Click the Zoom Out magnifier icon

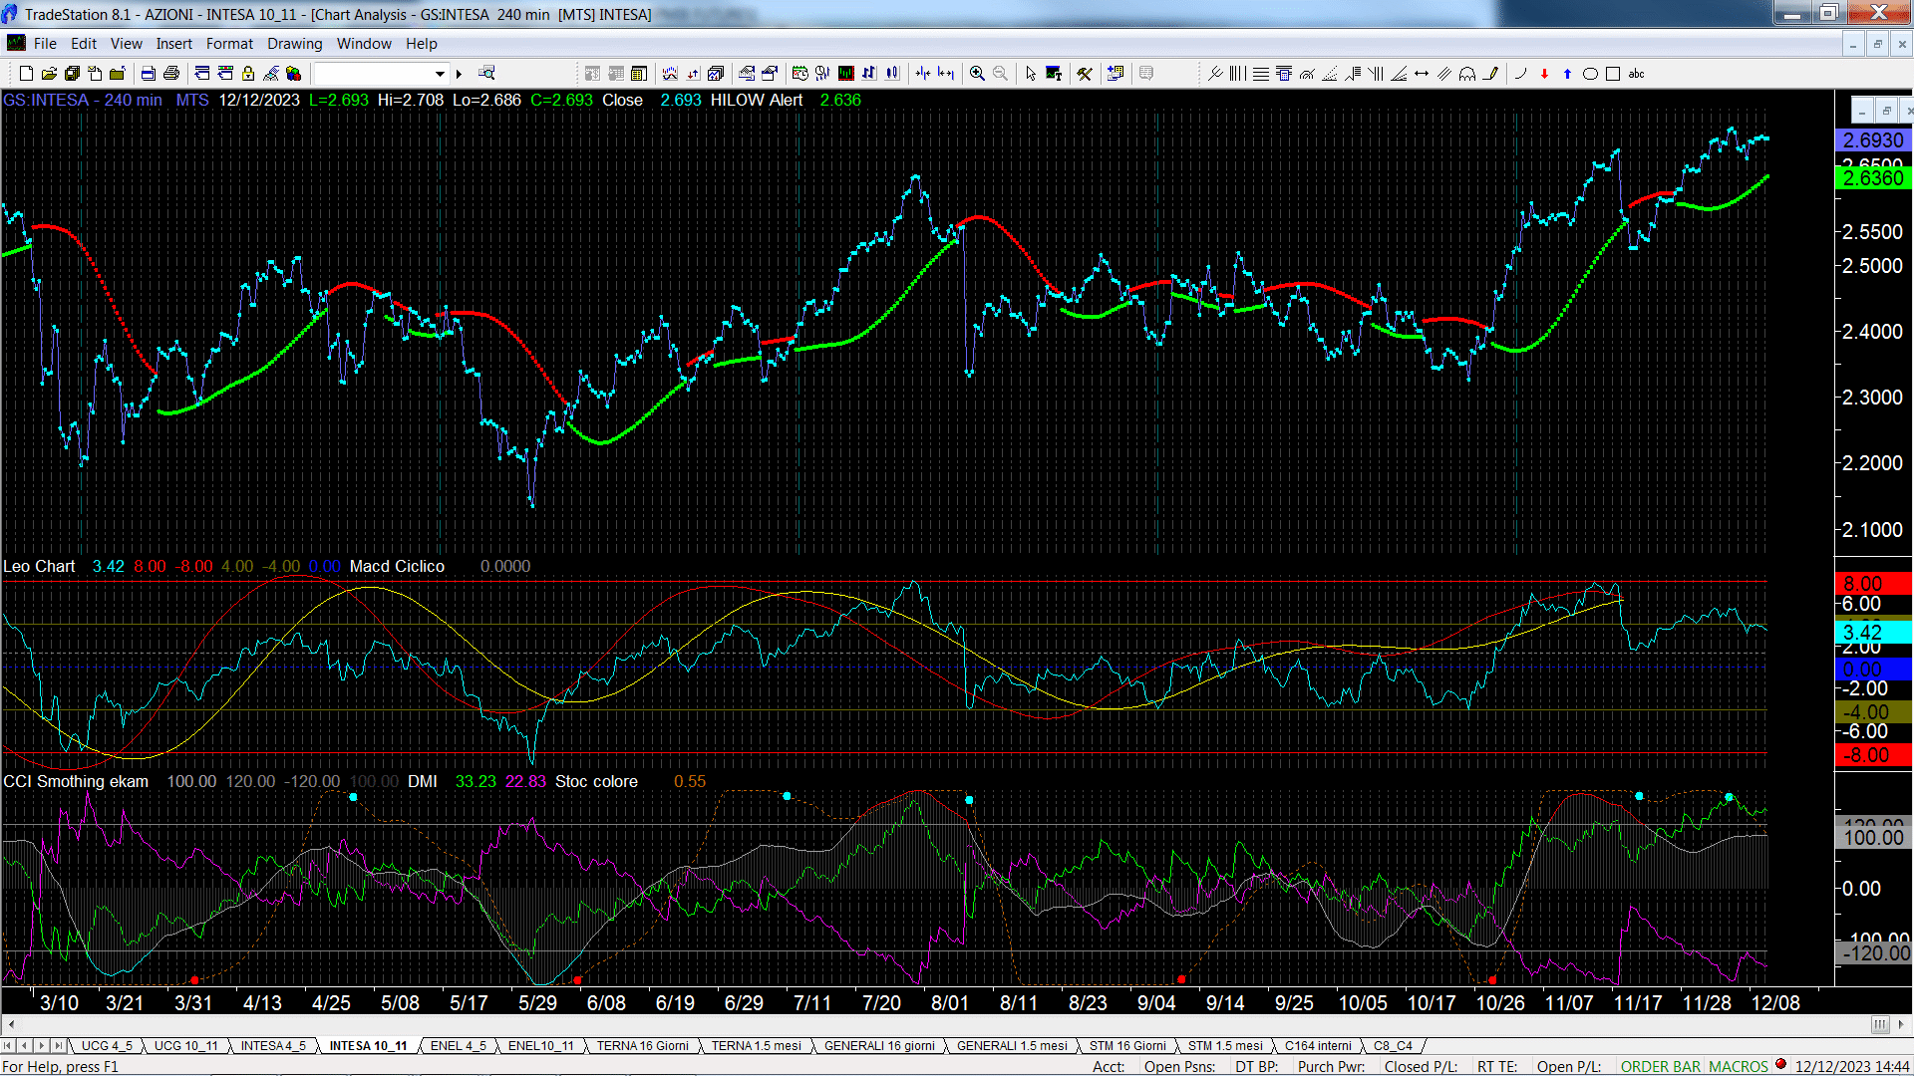(x=1000, y=74)
